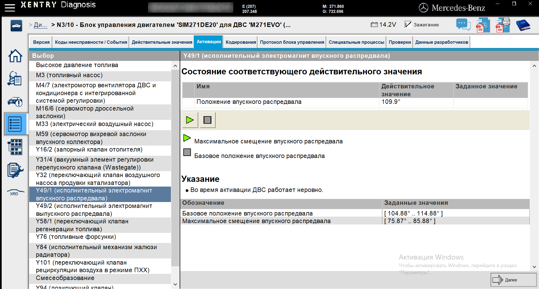Click the [ 104.88° .. 114.88° ] value
Image resolution: width=539 pixels, height=289 pixels.
point(413,213)
